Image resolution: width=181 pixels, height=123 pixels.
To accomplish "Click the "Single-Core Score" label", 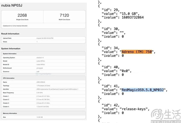I will coord(22,20).
